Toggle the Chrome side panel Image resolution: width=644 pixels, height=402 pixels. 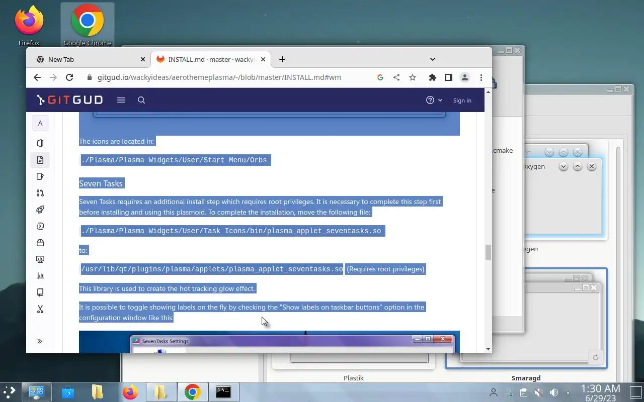(449, 77)
